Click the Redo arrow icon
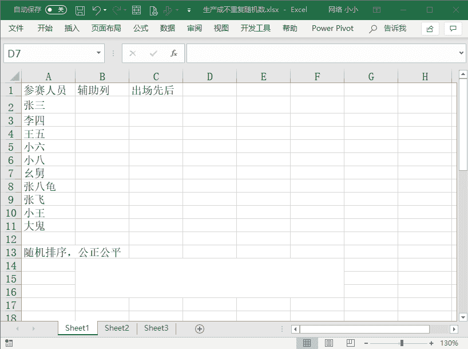The image size is (468, 349). coord(116,10)
